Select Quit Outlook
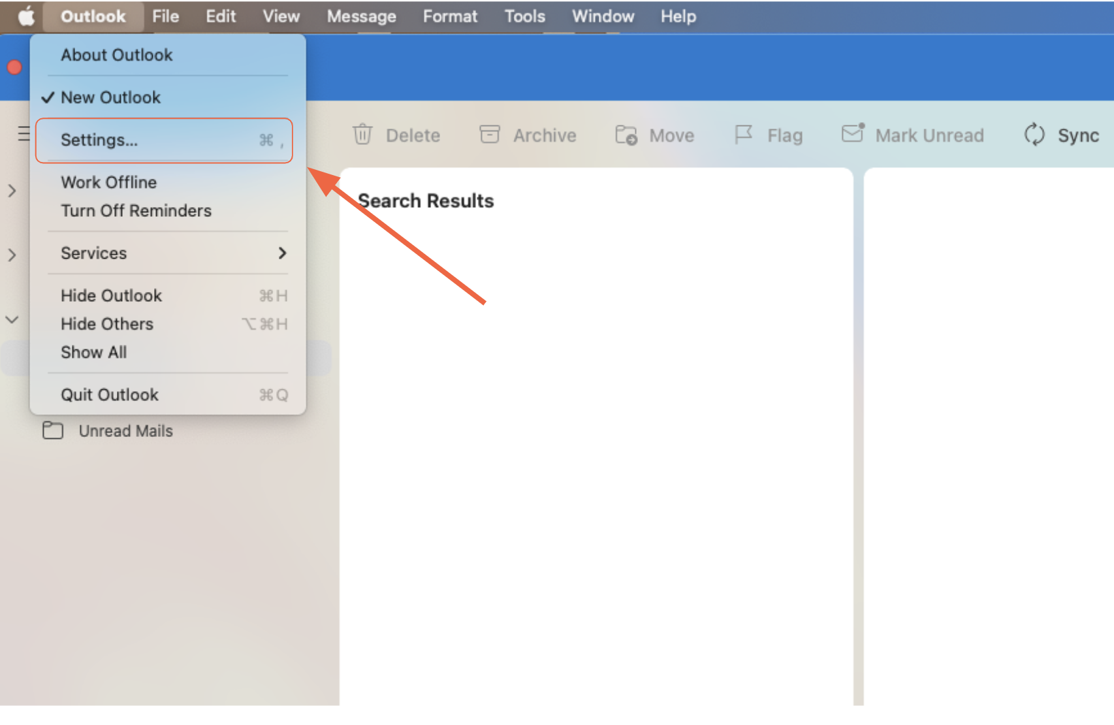 point(110,395)
